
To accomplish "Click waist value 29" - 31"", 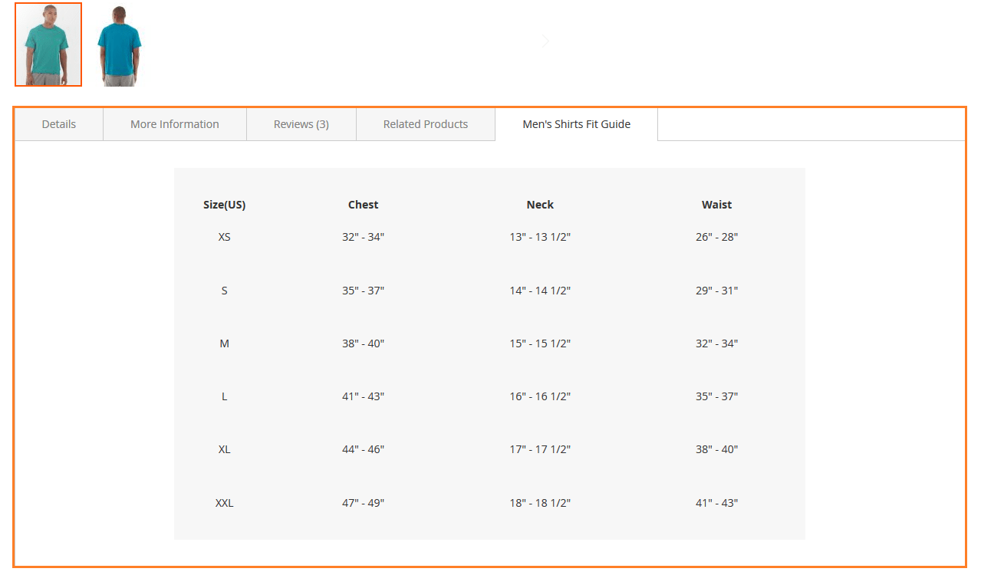I will click(x=717, y=291).
